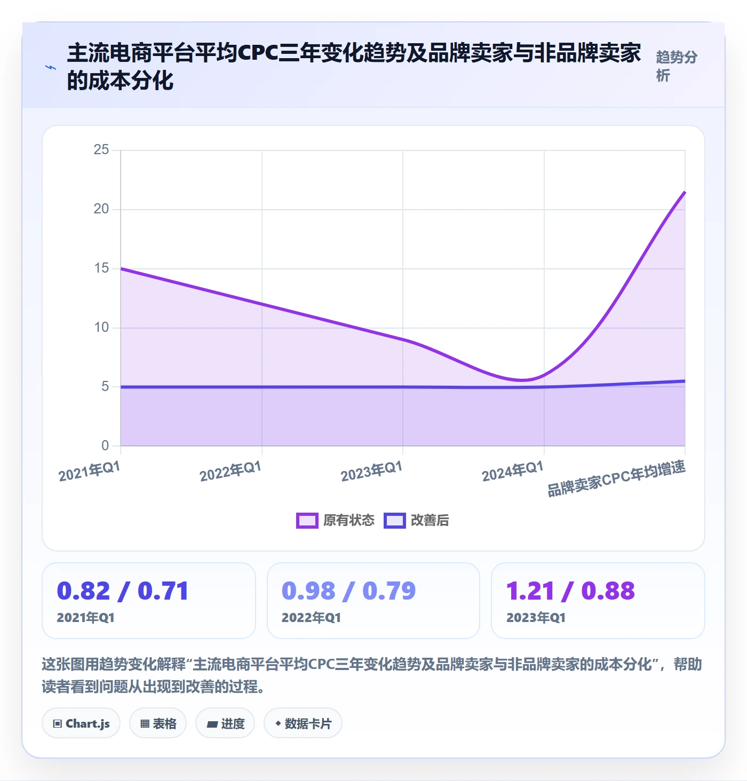
Task: Click the purple line start point at 2021年Q1
Action: click(x=121, y=268)
